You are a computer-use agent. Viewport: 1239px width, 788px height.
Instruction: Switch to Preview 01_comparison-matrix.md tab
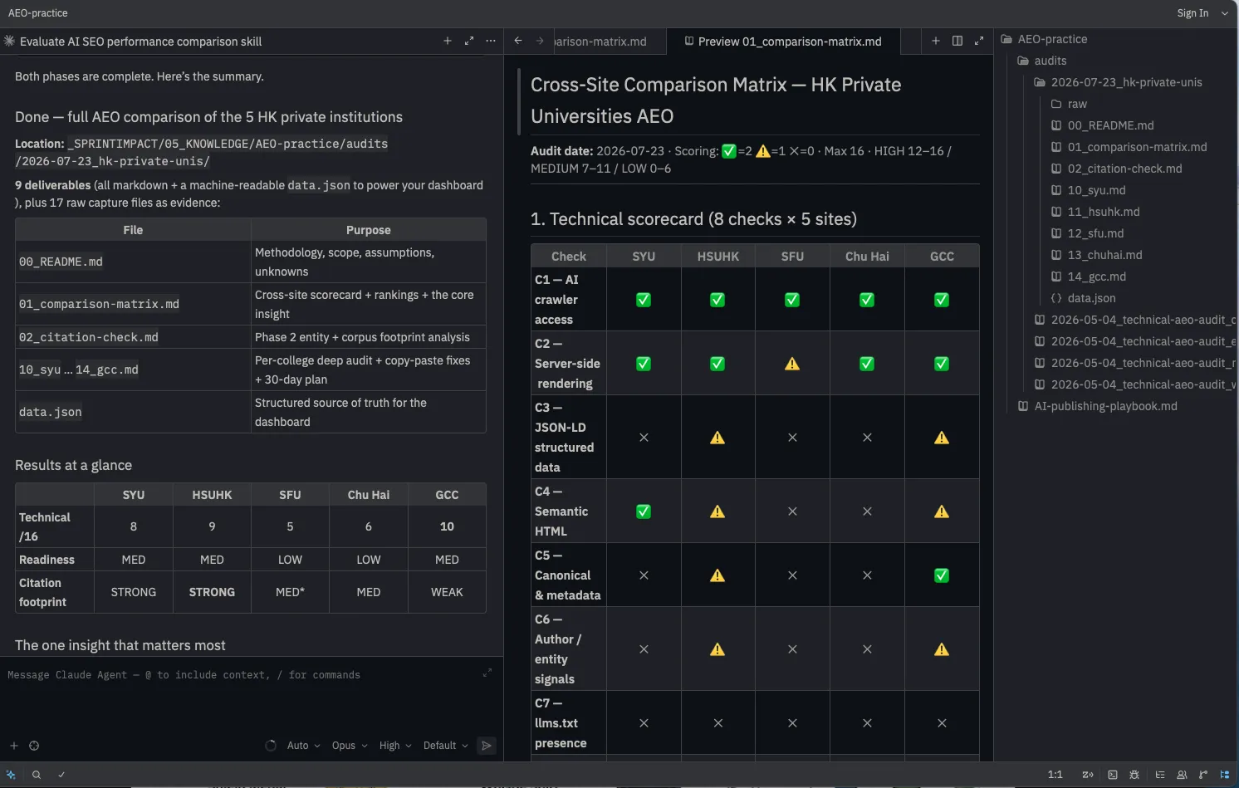click(783, 42)
